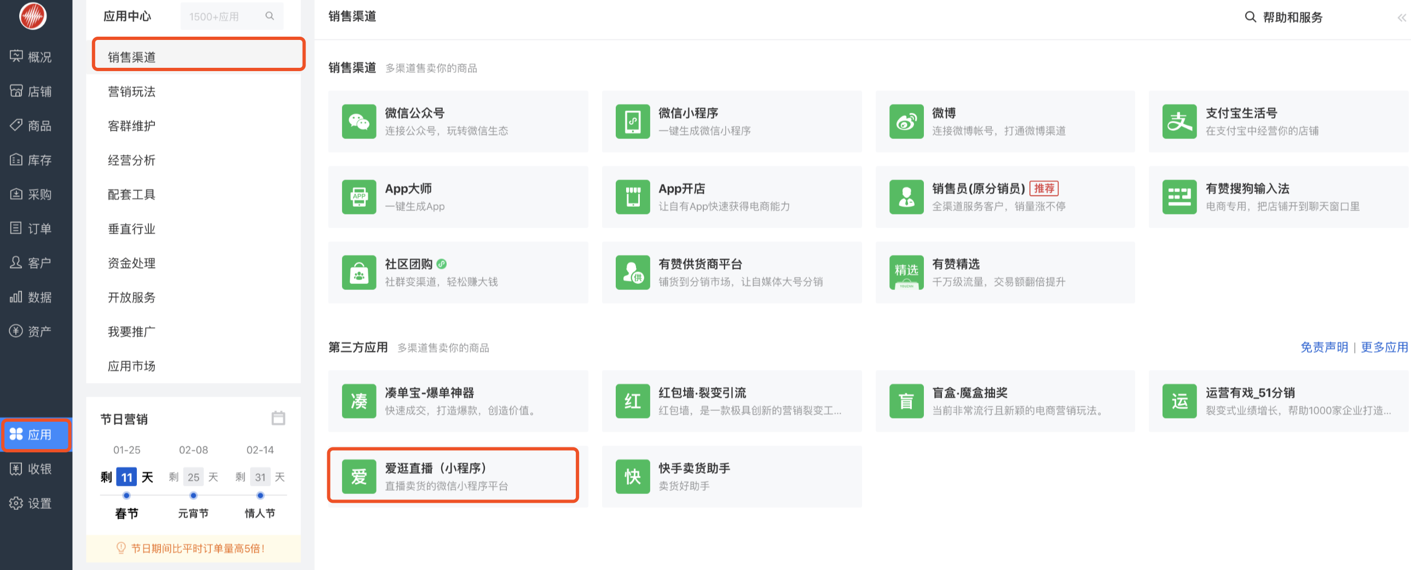The width and height of the screenshot is (1411, 570).
Task: Click the Weibo icon
Action: (906, 121)
